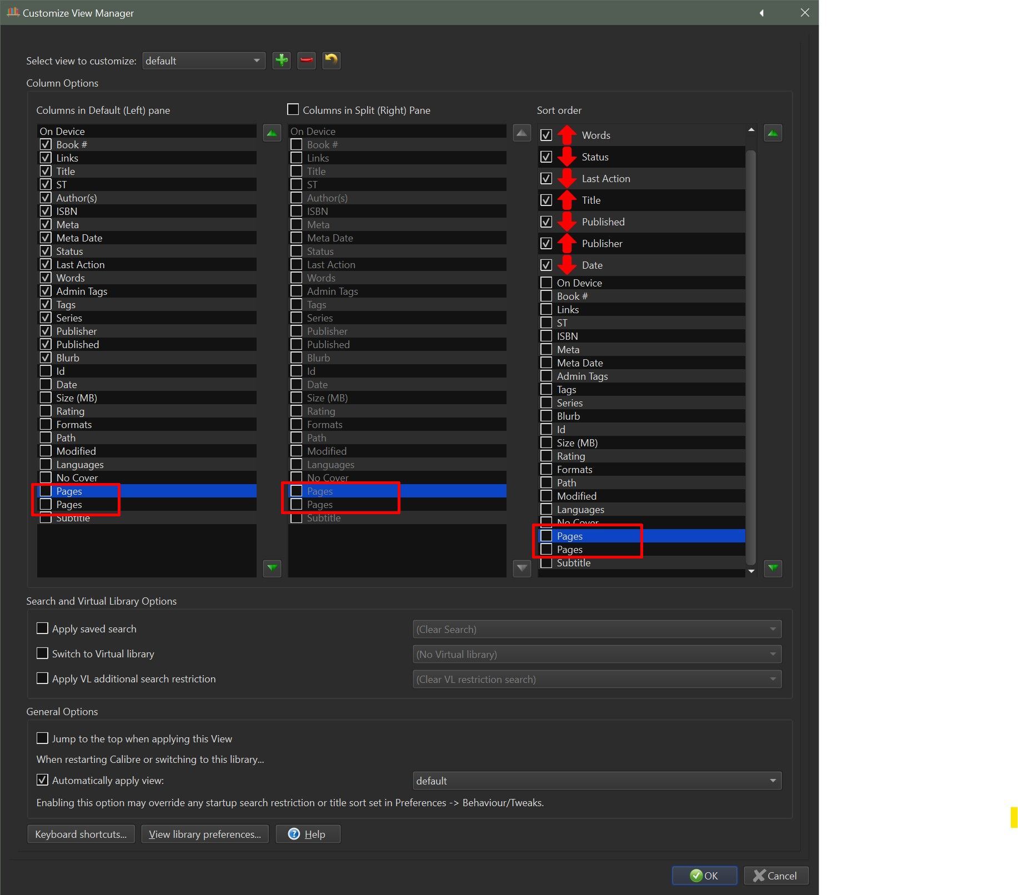Screen dimensions: 1018x895
Task: Open the Automatically apply view dropdown
Action: click(597, 781)
